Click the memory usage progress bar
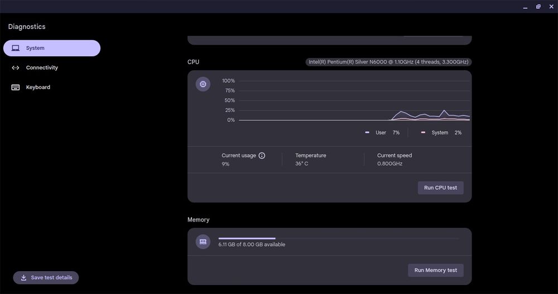The width and height of the screenshot is (558, 294). tap(339, 238)
